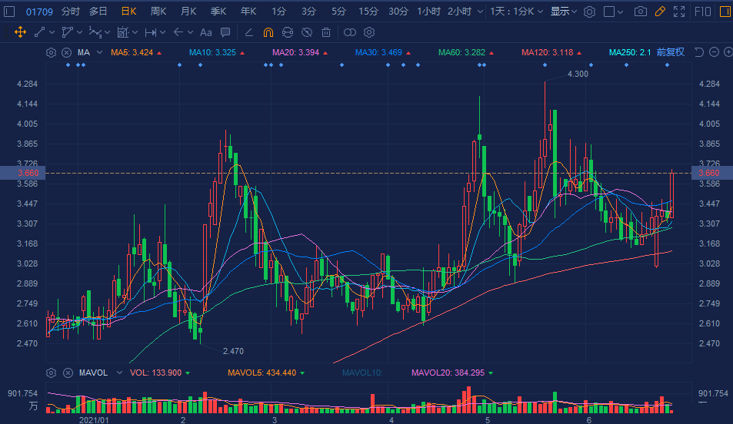The image size is (733, 424).
Task: Select the 1分 interval
Action: pyautogui.click(x=278, y=12)
